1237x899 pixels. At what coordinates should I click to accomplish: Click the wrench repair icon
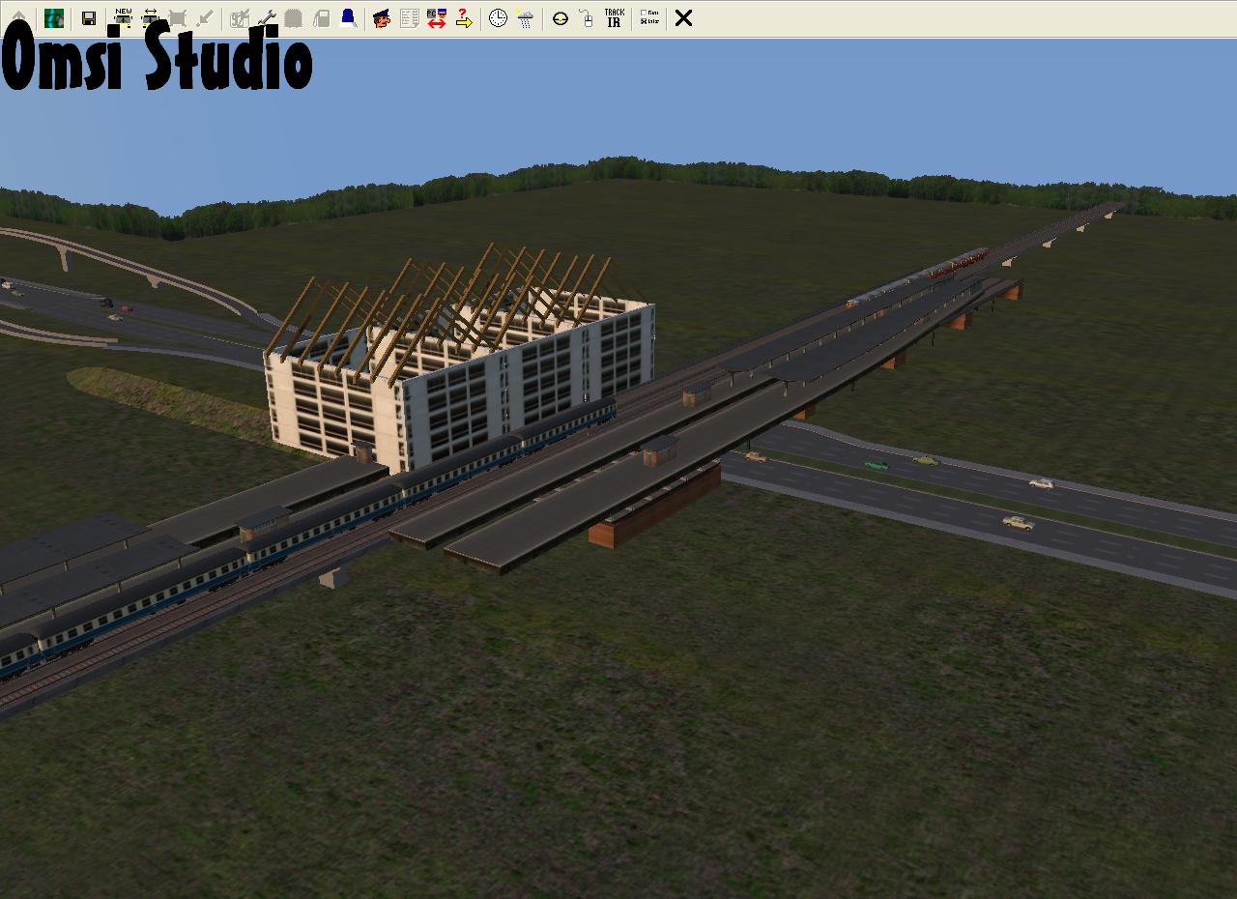click(x=267, y=18)
